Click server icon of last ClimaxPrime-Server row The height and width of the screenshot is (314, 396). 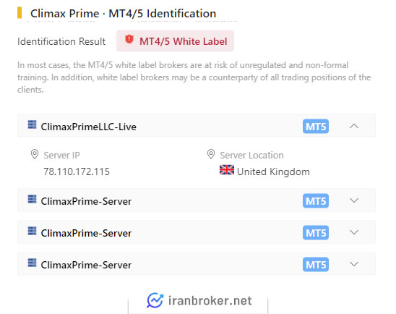(x=32, y=263)
